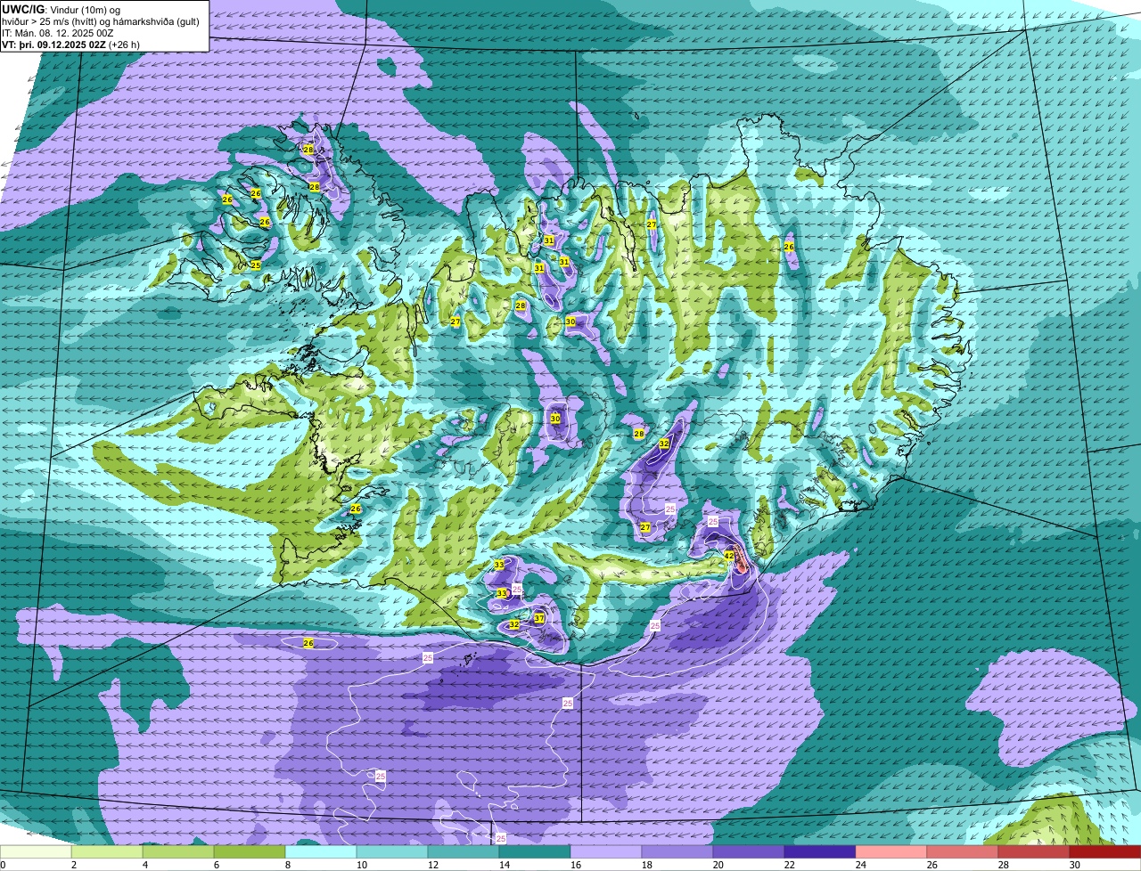Pick the teal legend swatch between 12 and 14
Image resolution: width=1141 pixels, height=871 pixels.
point(464,851)
